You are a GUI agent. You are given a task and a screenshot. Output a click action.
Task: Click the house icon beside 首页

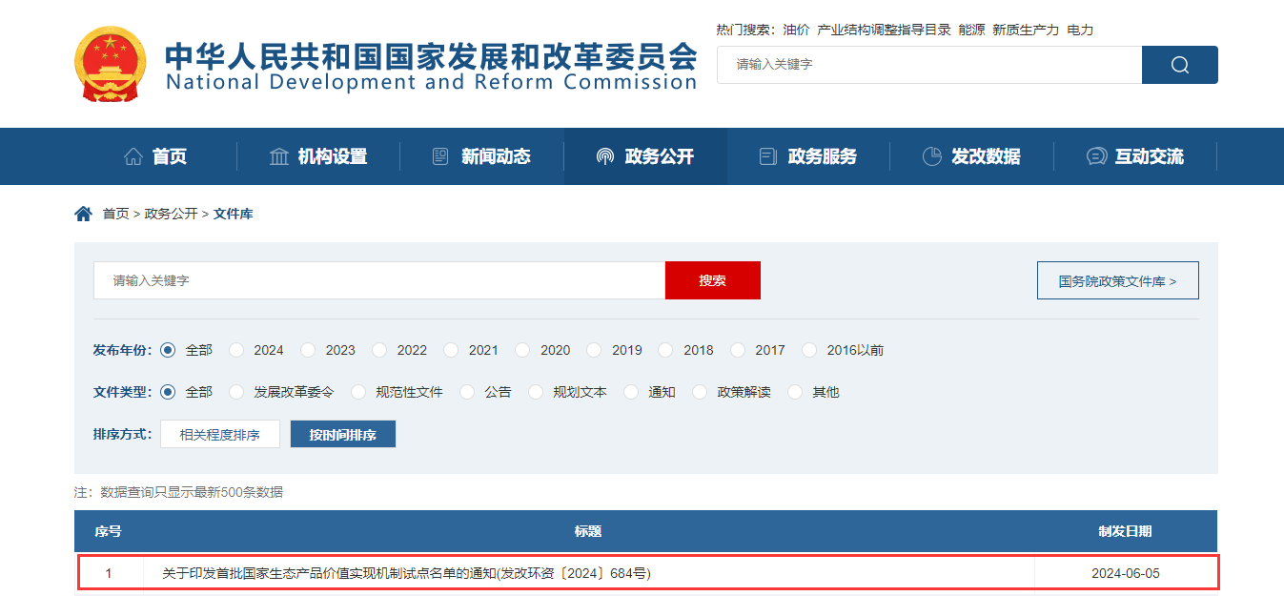pos(133,156)
